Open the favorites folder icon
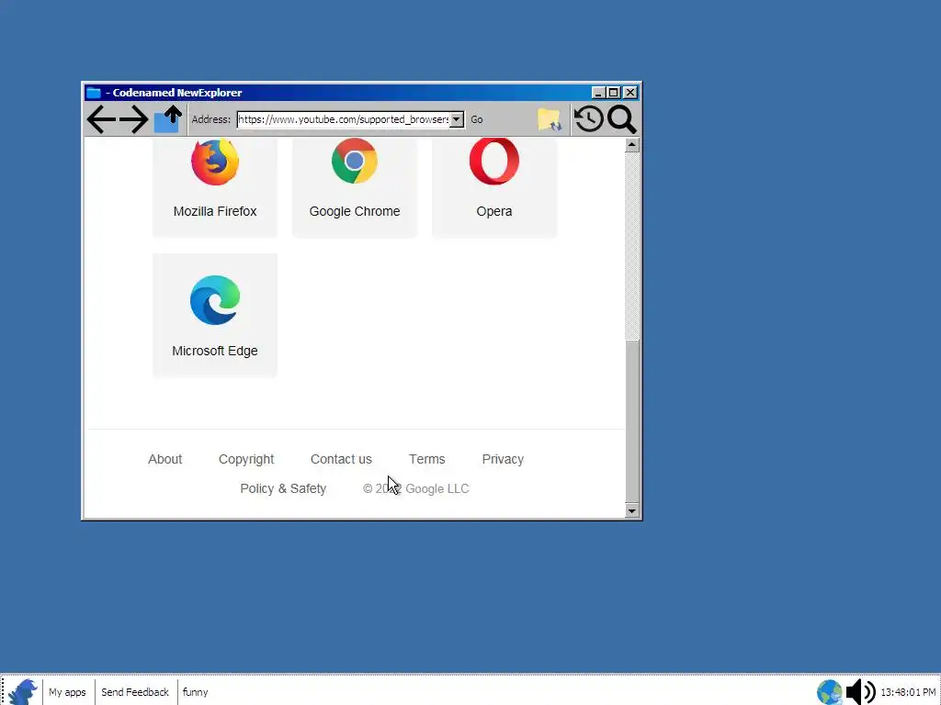This screenshot has width=941, height=705. pos(550,119)
